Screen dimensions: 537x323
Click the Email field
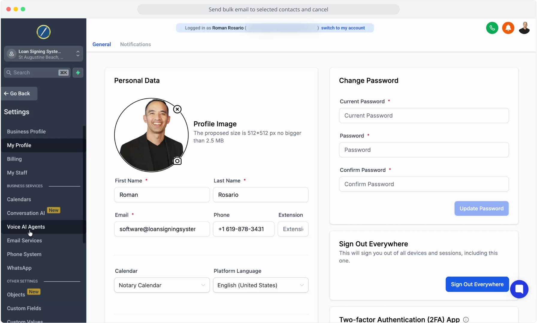click(x=162, y=229)
